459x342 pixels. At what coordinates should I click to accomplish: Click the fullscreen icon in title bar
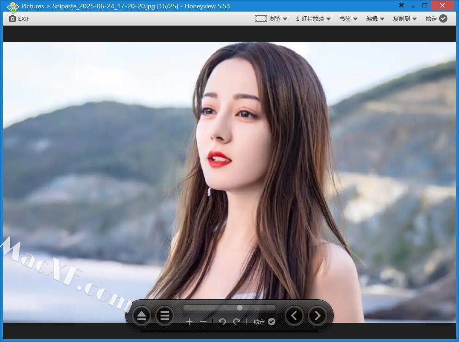point(402,5)
